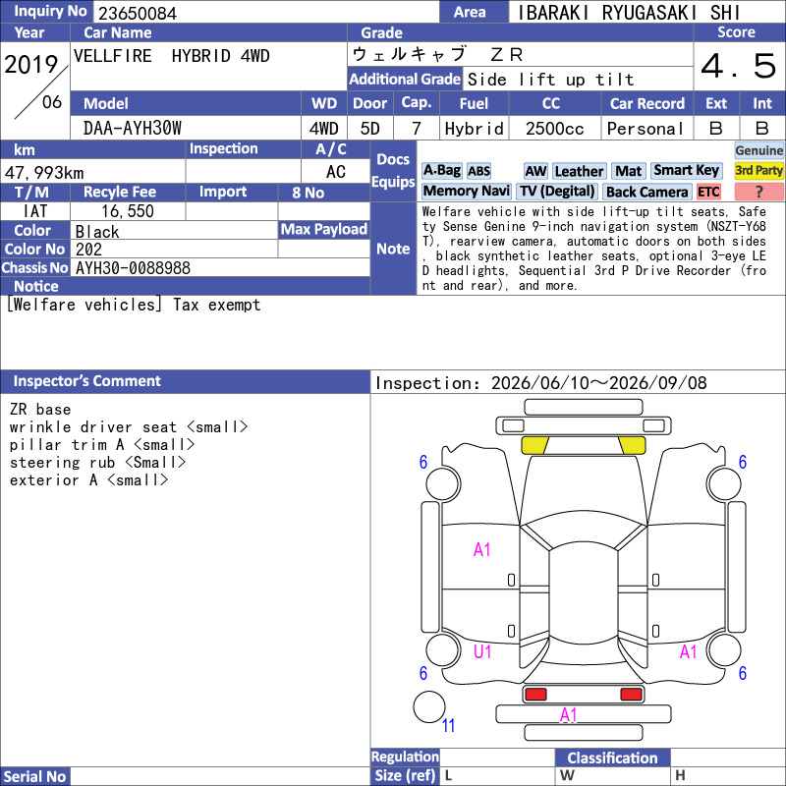Click the Classification header cell
Viewport: 786px width, 786px height.
(612, 758)
